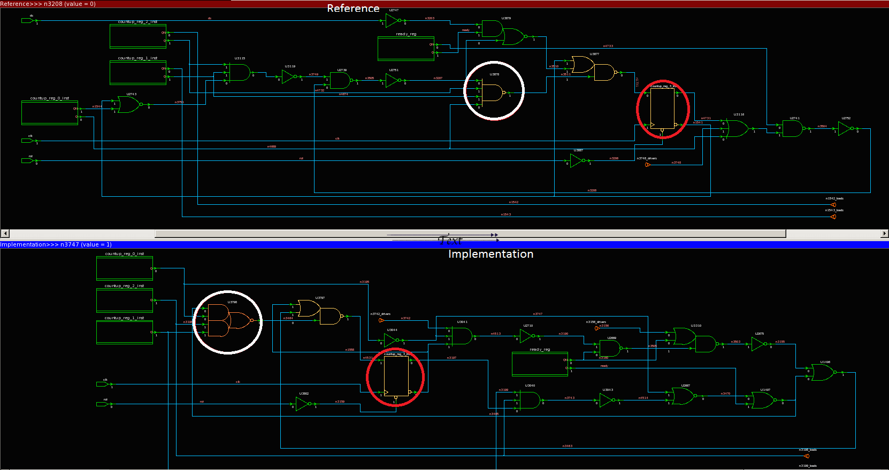Click the Reference pane horizontal scrollbar thumb

pyautogui.click(x=470, y=234)
